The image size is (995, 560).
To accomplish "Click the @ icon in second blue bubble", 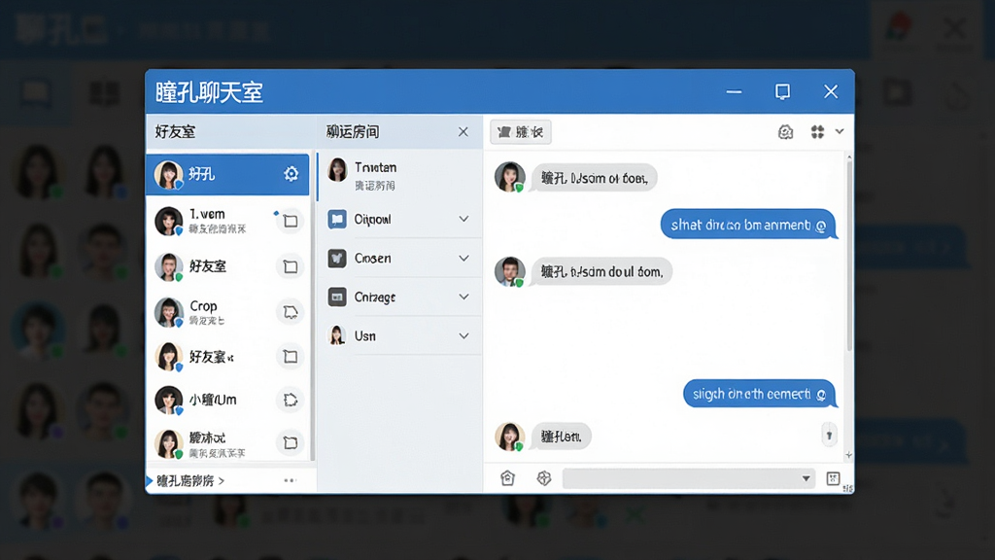I will tap(820, 395).
